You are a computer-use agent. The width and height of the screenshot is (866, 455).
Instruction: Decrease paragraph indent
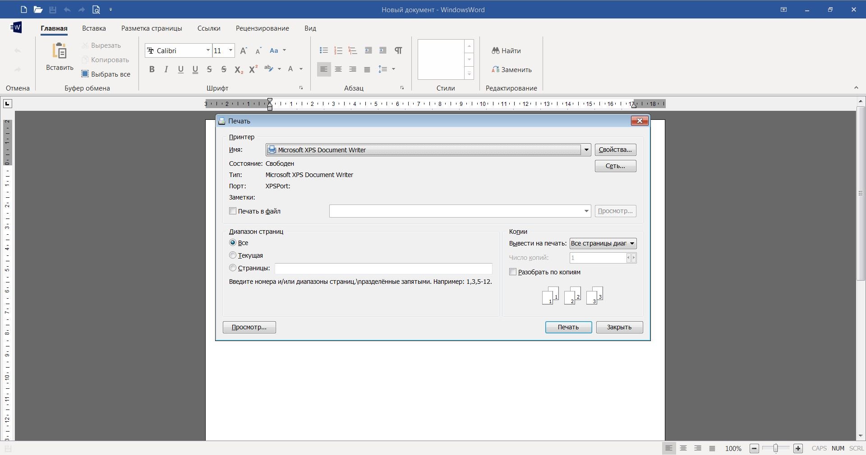point(369,50)
